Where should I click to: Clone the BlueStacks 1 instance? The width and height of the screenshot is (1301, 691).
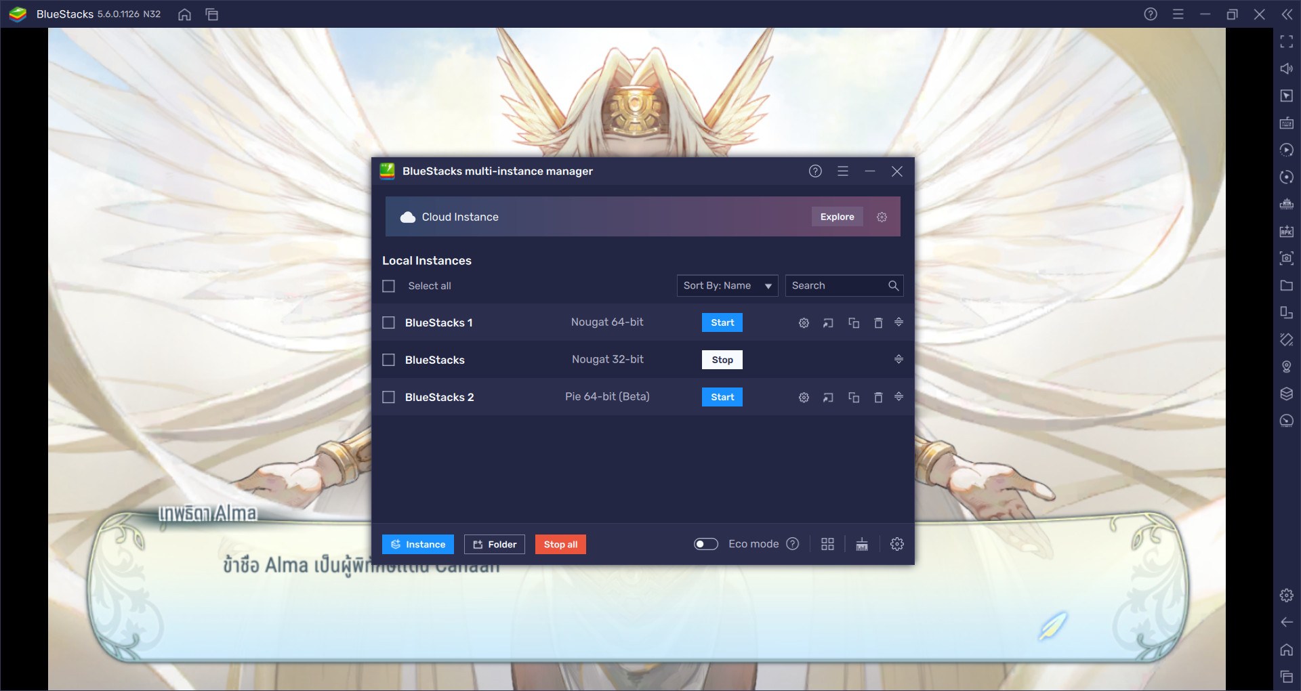854,323
